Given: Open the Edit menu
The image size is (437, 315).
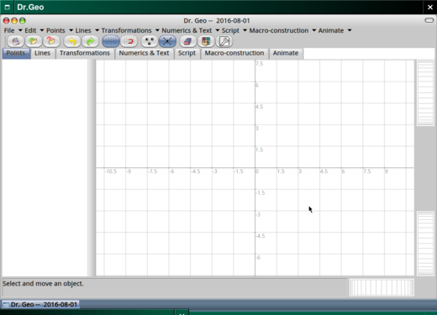Looking at the screenshot, I should click(x=30, y=30).
